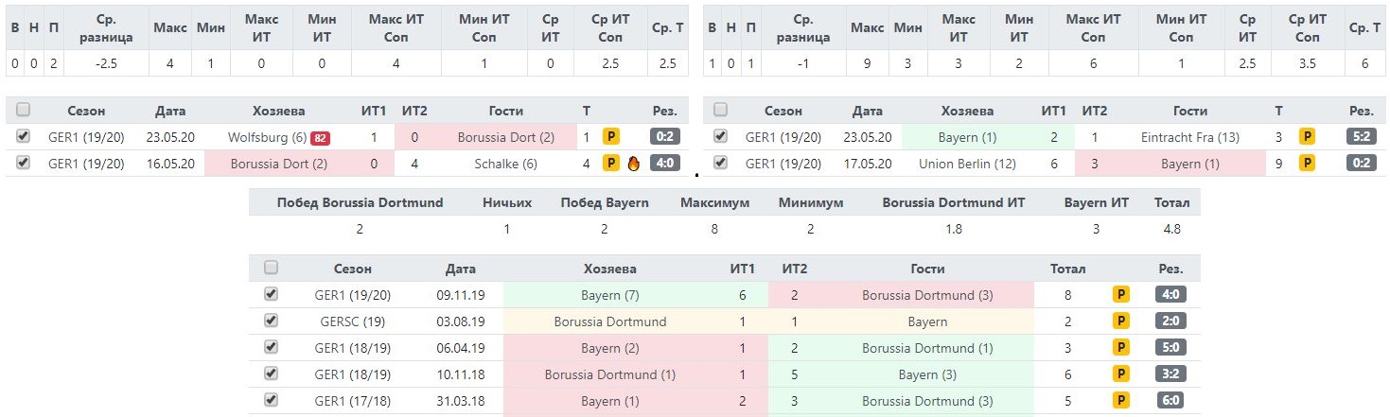The image size is (1390, 417).
Task: Uncheck the Wolfsburg 23.05.20 match checkbox
Action: coord(24,136)
